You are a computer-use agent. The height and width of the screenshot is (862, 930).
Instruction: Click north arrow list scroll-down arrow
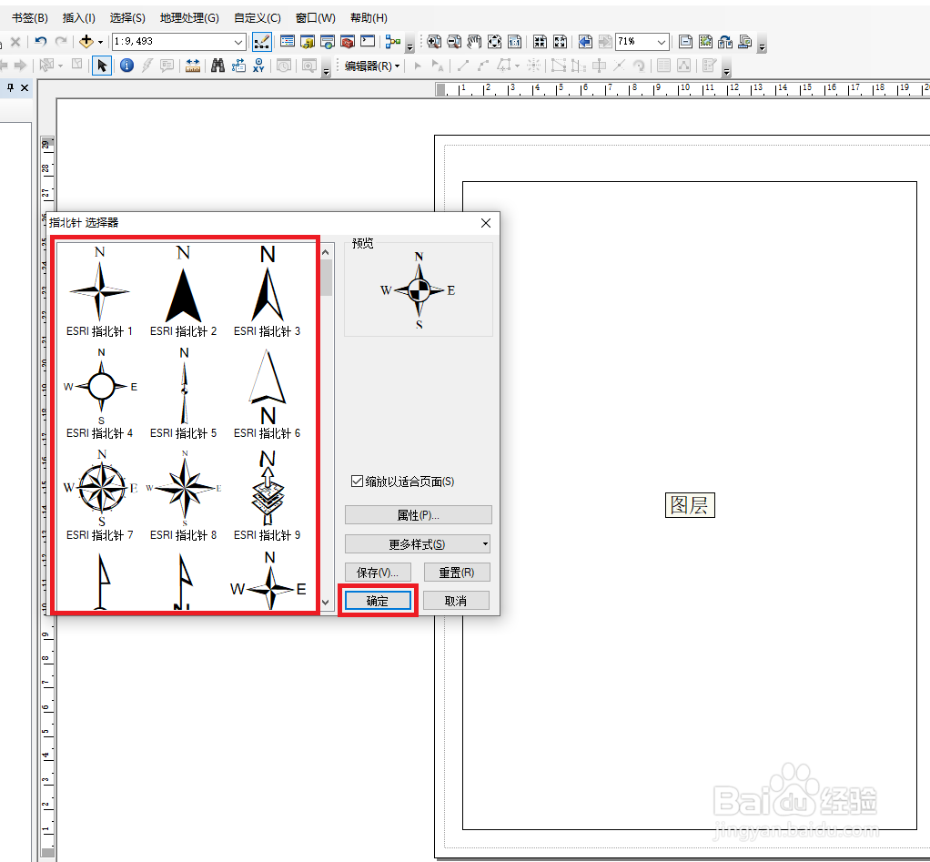326,603
